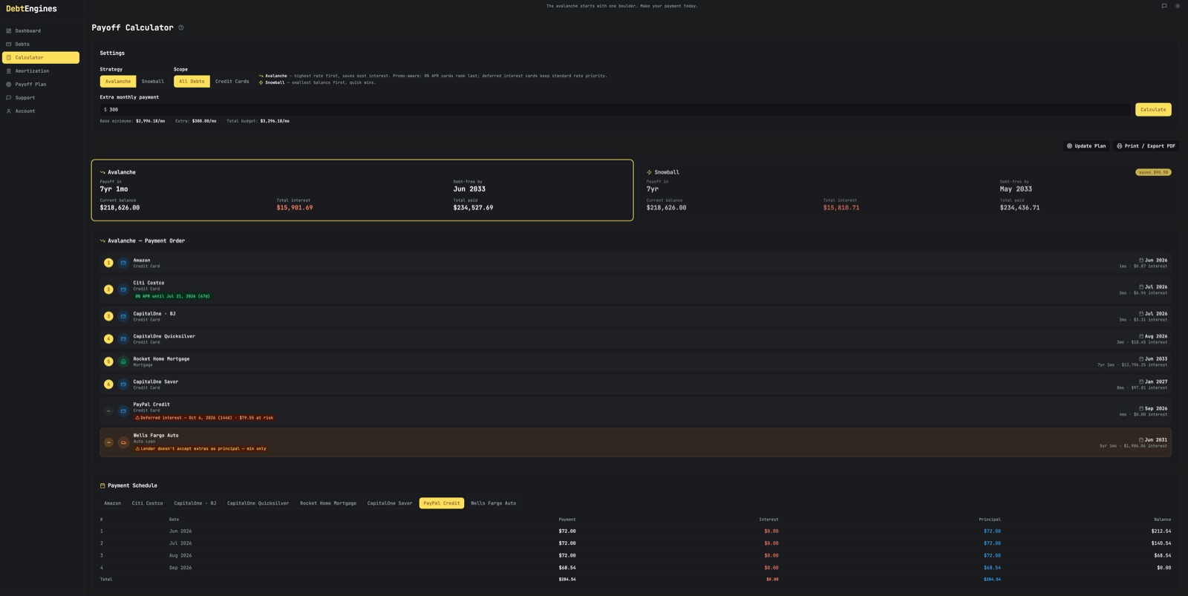Click Print / Export PDF
The height and width of the screenshot is (596, 1188).
[x=1146, y=146]
